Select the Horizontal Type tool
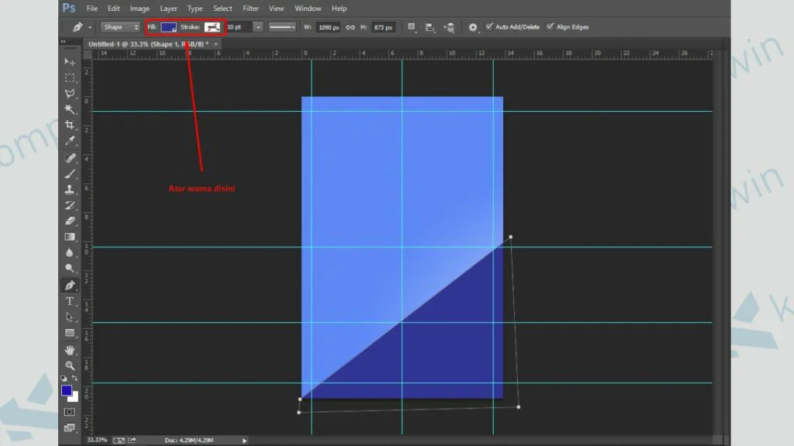 coord(70,301)
